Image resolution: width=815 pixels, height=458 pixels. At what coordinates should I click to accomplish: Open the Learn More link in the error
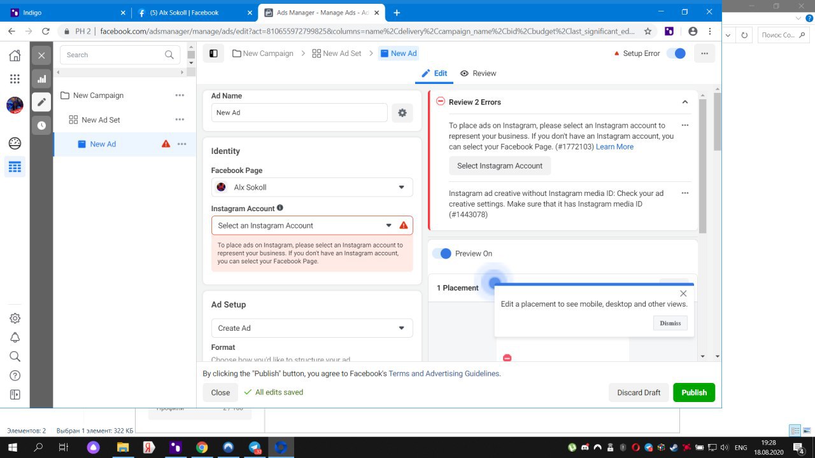tap(614, 147)
